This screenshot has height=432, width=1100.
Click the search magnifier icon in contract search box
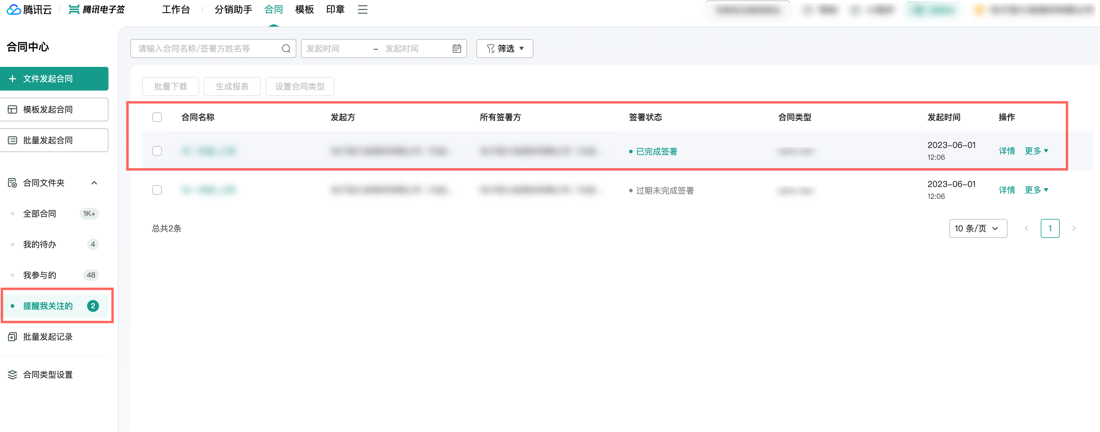[x=286, y=49]
